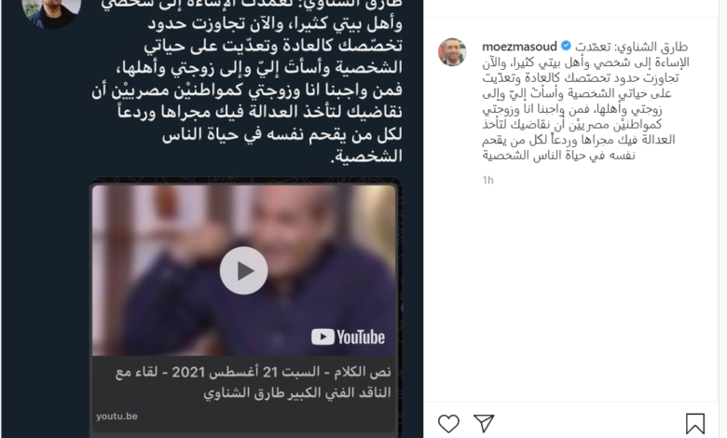The image size is (727, 438).
Task: Click the caption's opening words طارق الشناوي: تعمّدت
Action: (632, 47)
